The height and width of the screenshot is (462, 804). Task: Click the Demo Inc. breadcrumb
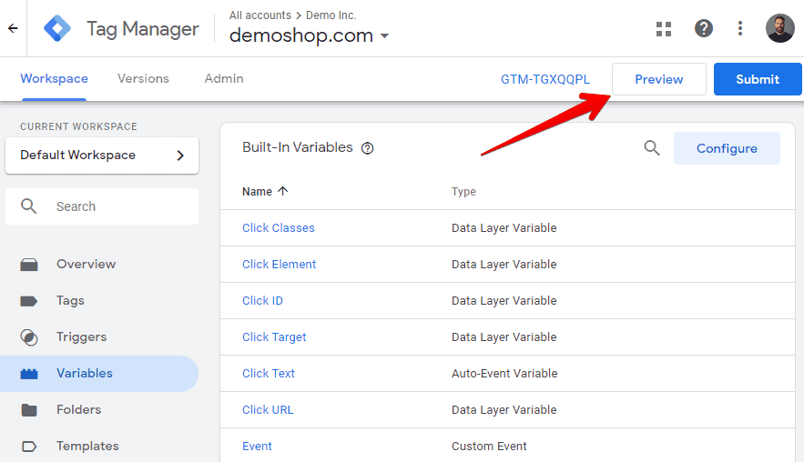click(331, 15)
